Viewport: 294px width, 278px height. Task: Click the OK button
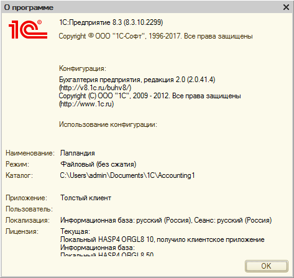pos(267,266)
